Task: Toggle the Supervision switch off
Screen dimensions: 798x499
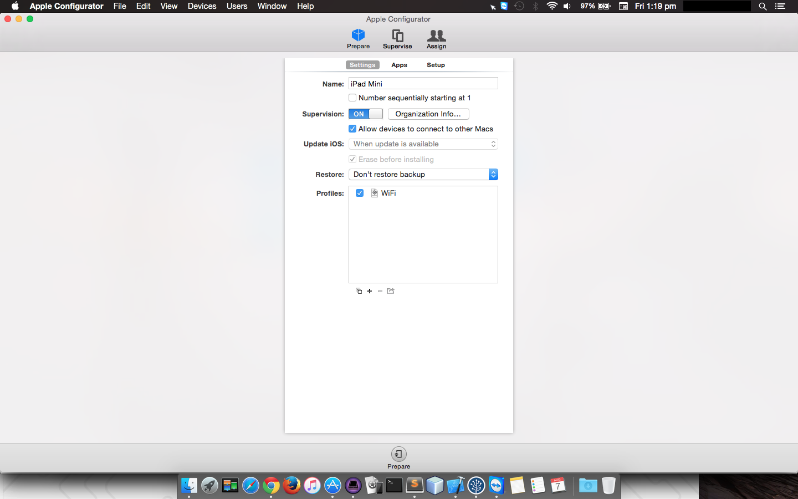Action: tap(366, 114)
